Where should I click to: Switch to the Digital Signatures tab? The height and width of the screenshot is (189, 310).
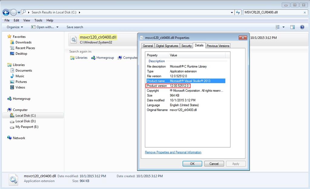point(167,46)
